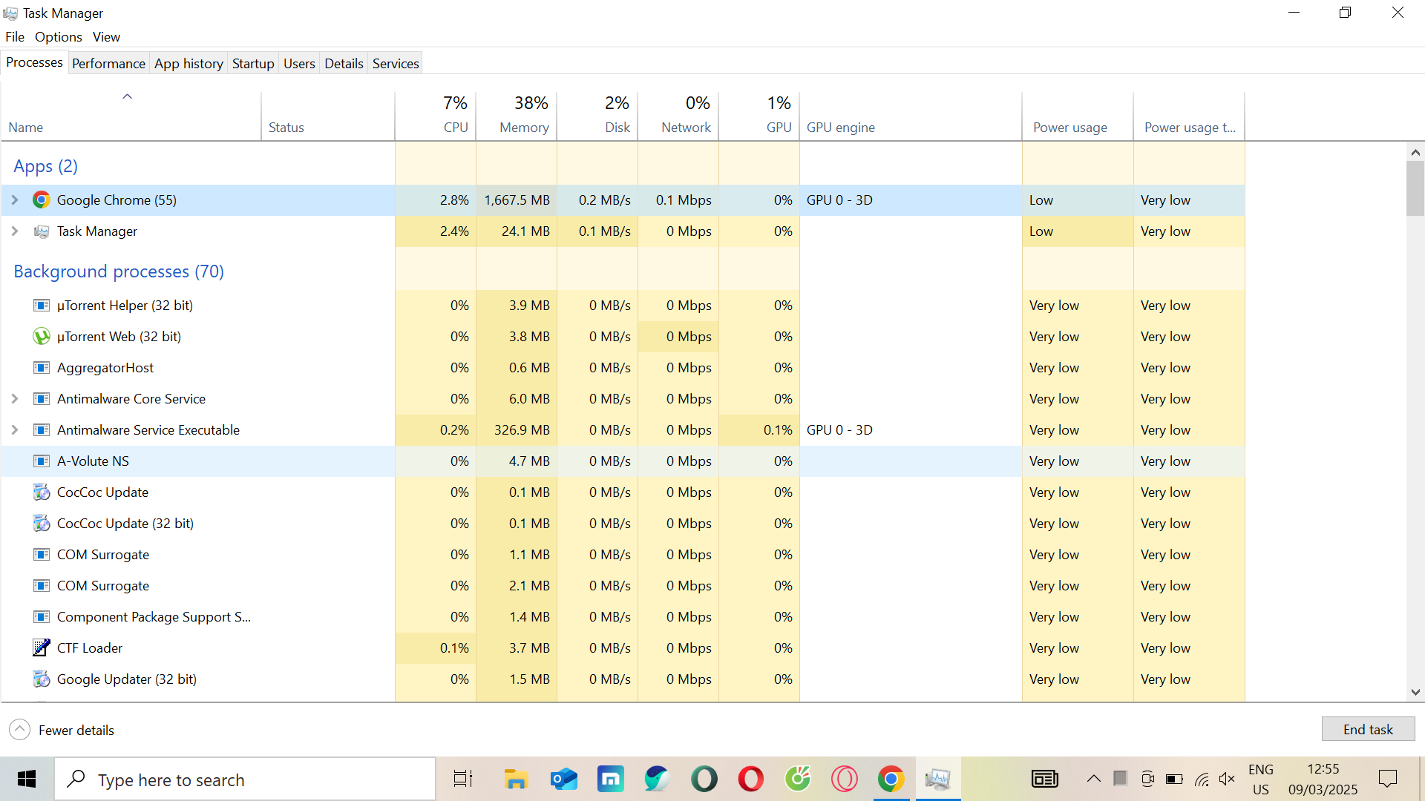1425x801 pixels.
Task: Click the CocCoc Update (32 bit) icon
Action: (x=42, y=524)
